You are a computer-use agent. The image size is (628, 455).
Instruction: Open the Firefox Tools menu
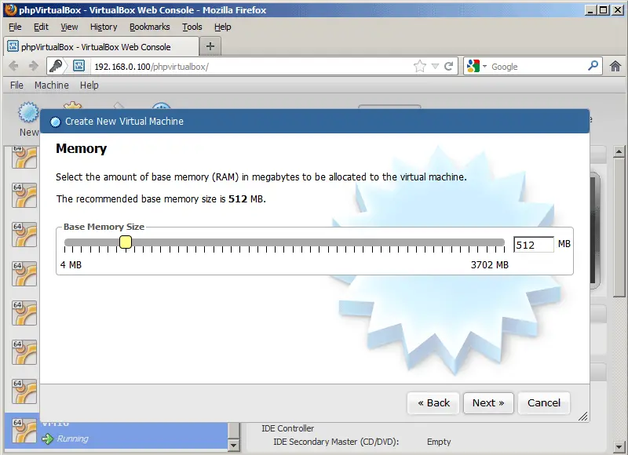pos(192,27)
